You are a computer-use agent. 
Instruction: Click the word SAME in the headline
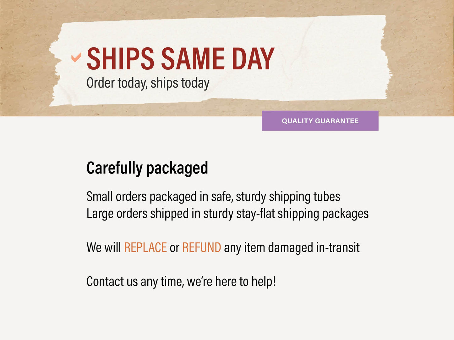[x=193, y=59]
